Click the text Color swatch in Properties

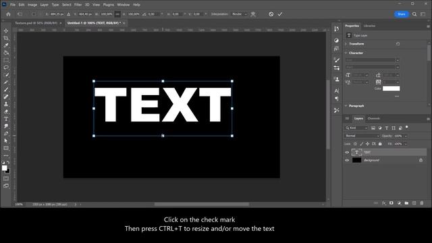pyautogui.click(x=391, y=88)
